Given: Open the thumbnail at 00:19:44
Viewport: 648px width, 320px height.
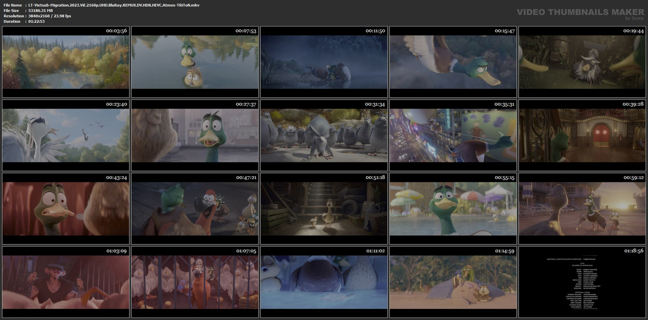Looking at the screenshot, I should [582, 62].
